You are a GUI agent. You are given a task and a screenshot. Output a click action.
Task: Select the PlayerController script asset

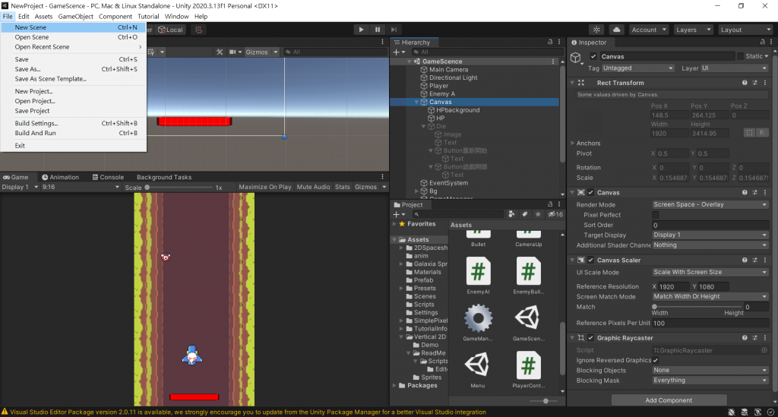pyautogui.click(x=529, y=369)
